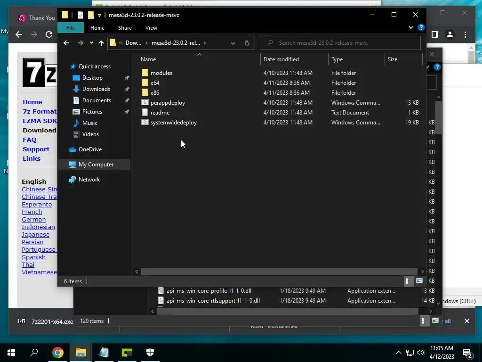The width and height of the screenshot is (482, 362).
Task: Click the search box in mesa3d folder
Action: point(340,43)
